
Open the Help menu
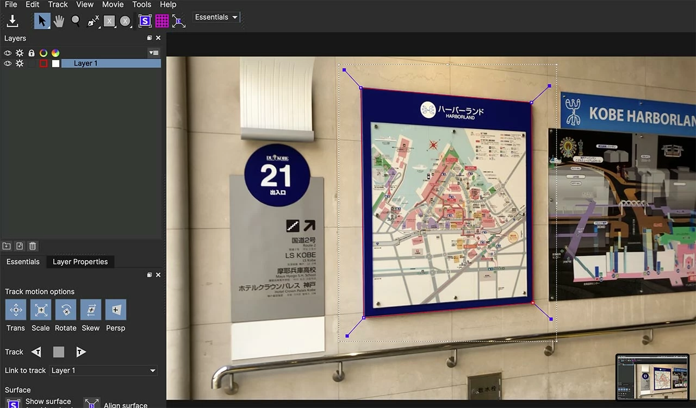pos(168,4)
